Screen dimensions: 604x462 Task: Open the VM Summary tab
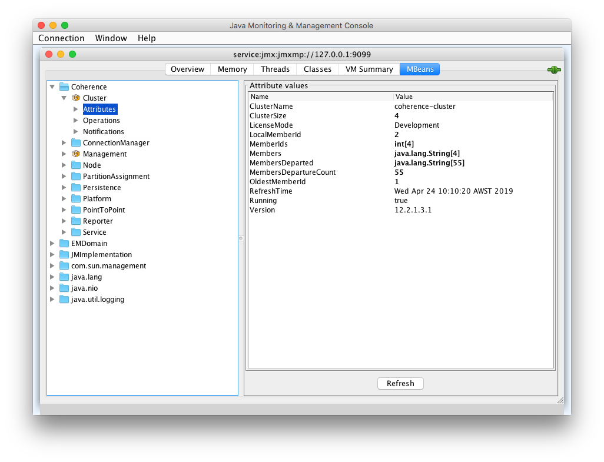click(369, 69)
